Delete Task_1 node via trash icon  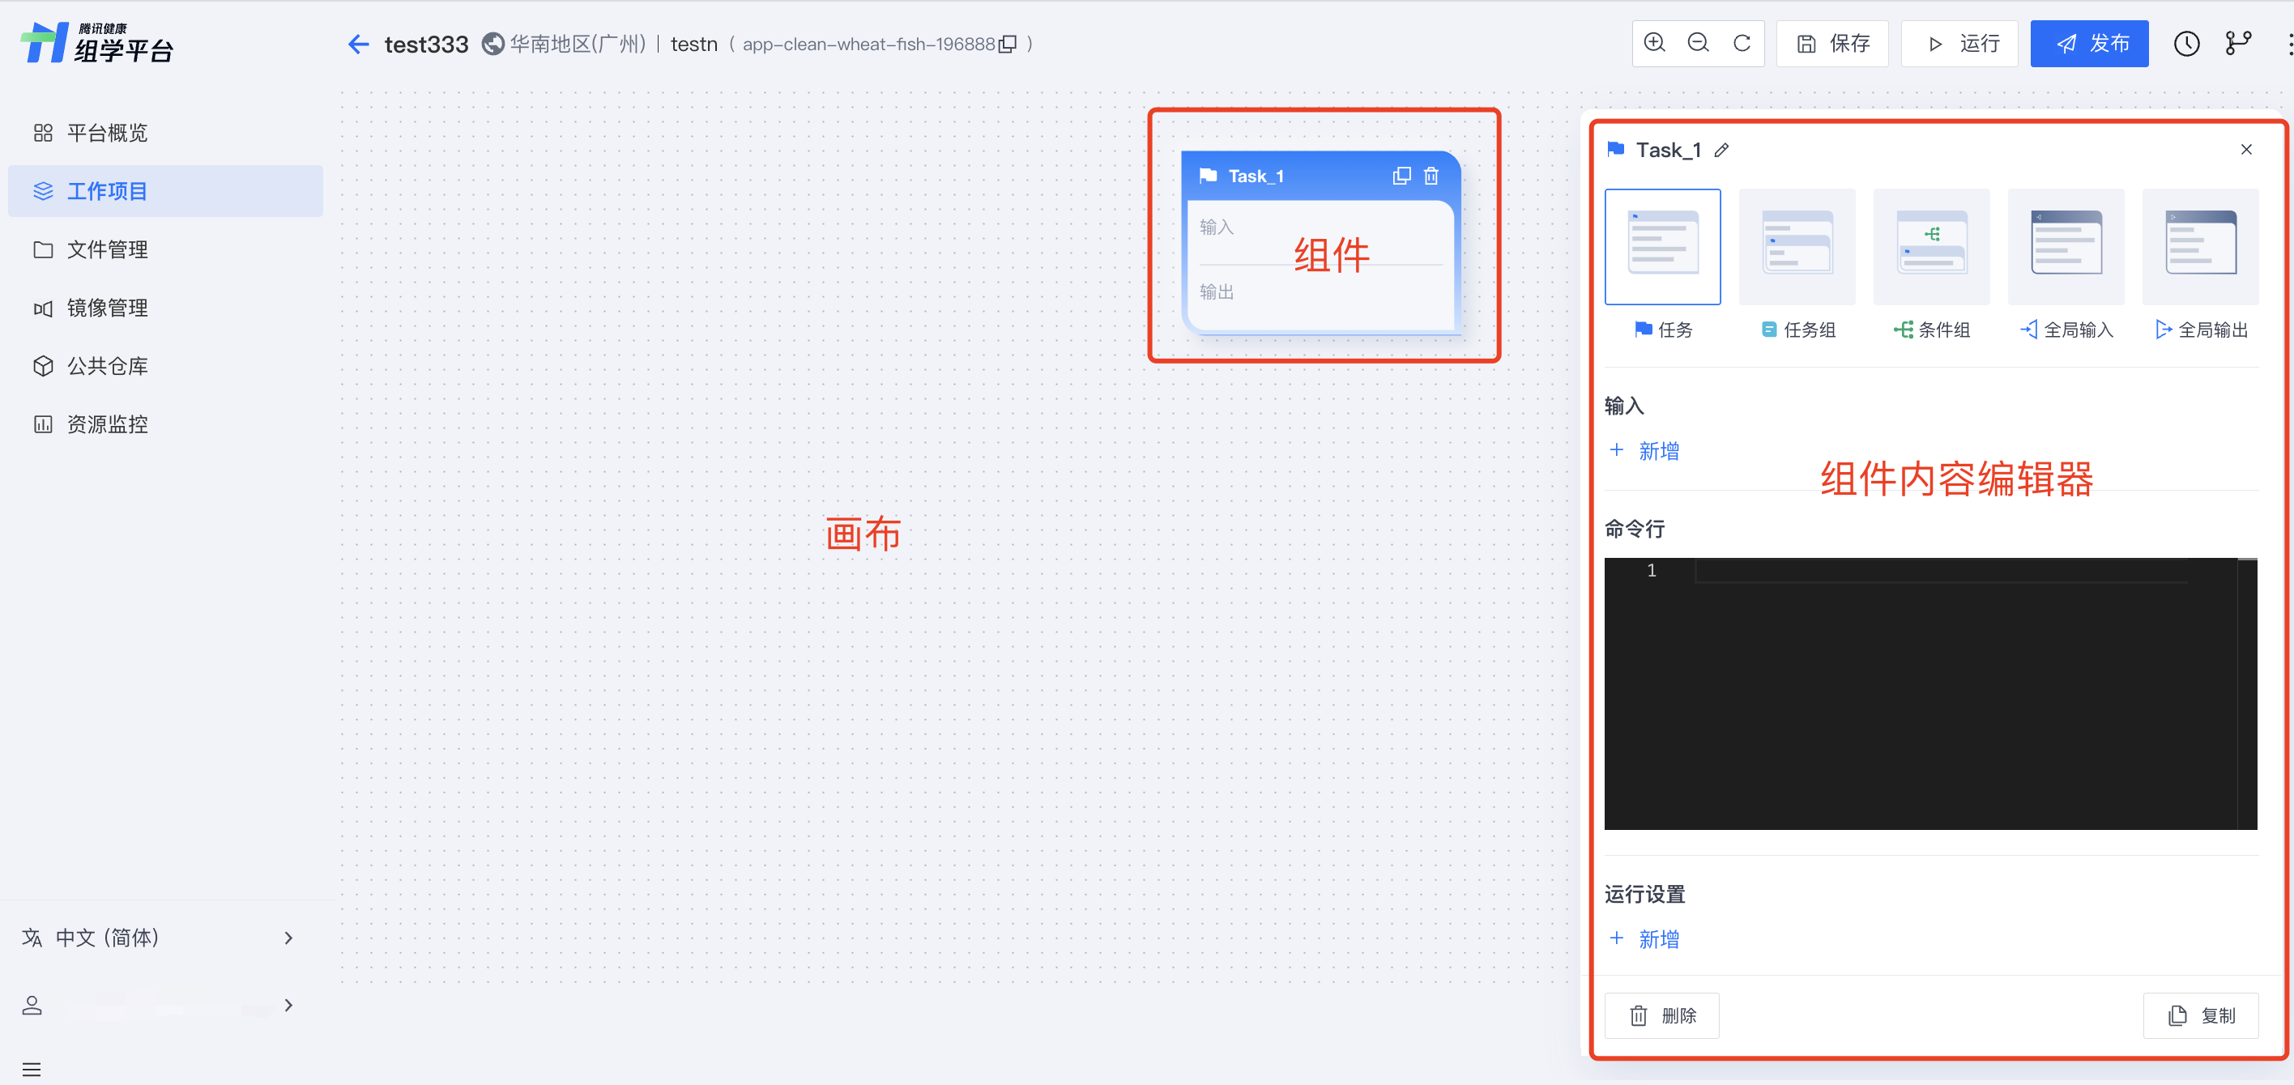tap(1431, 177)
